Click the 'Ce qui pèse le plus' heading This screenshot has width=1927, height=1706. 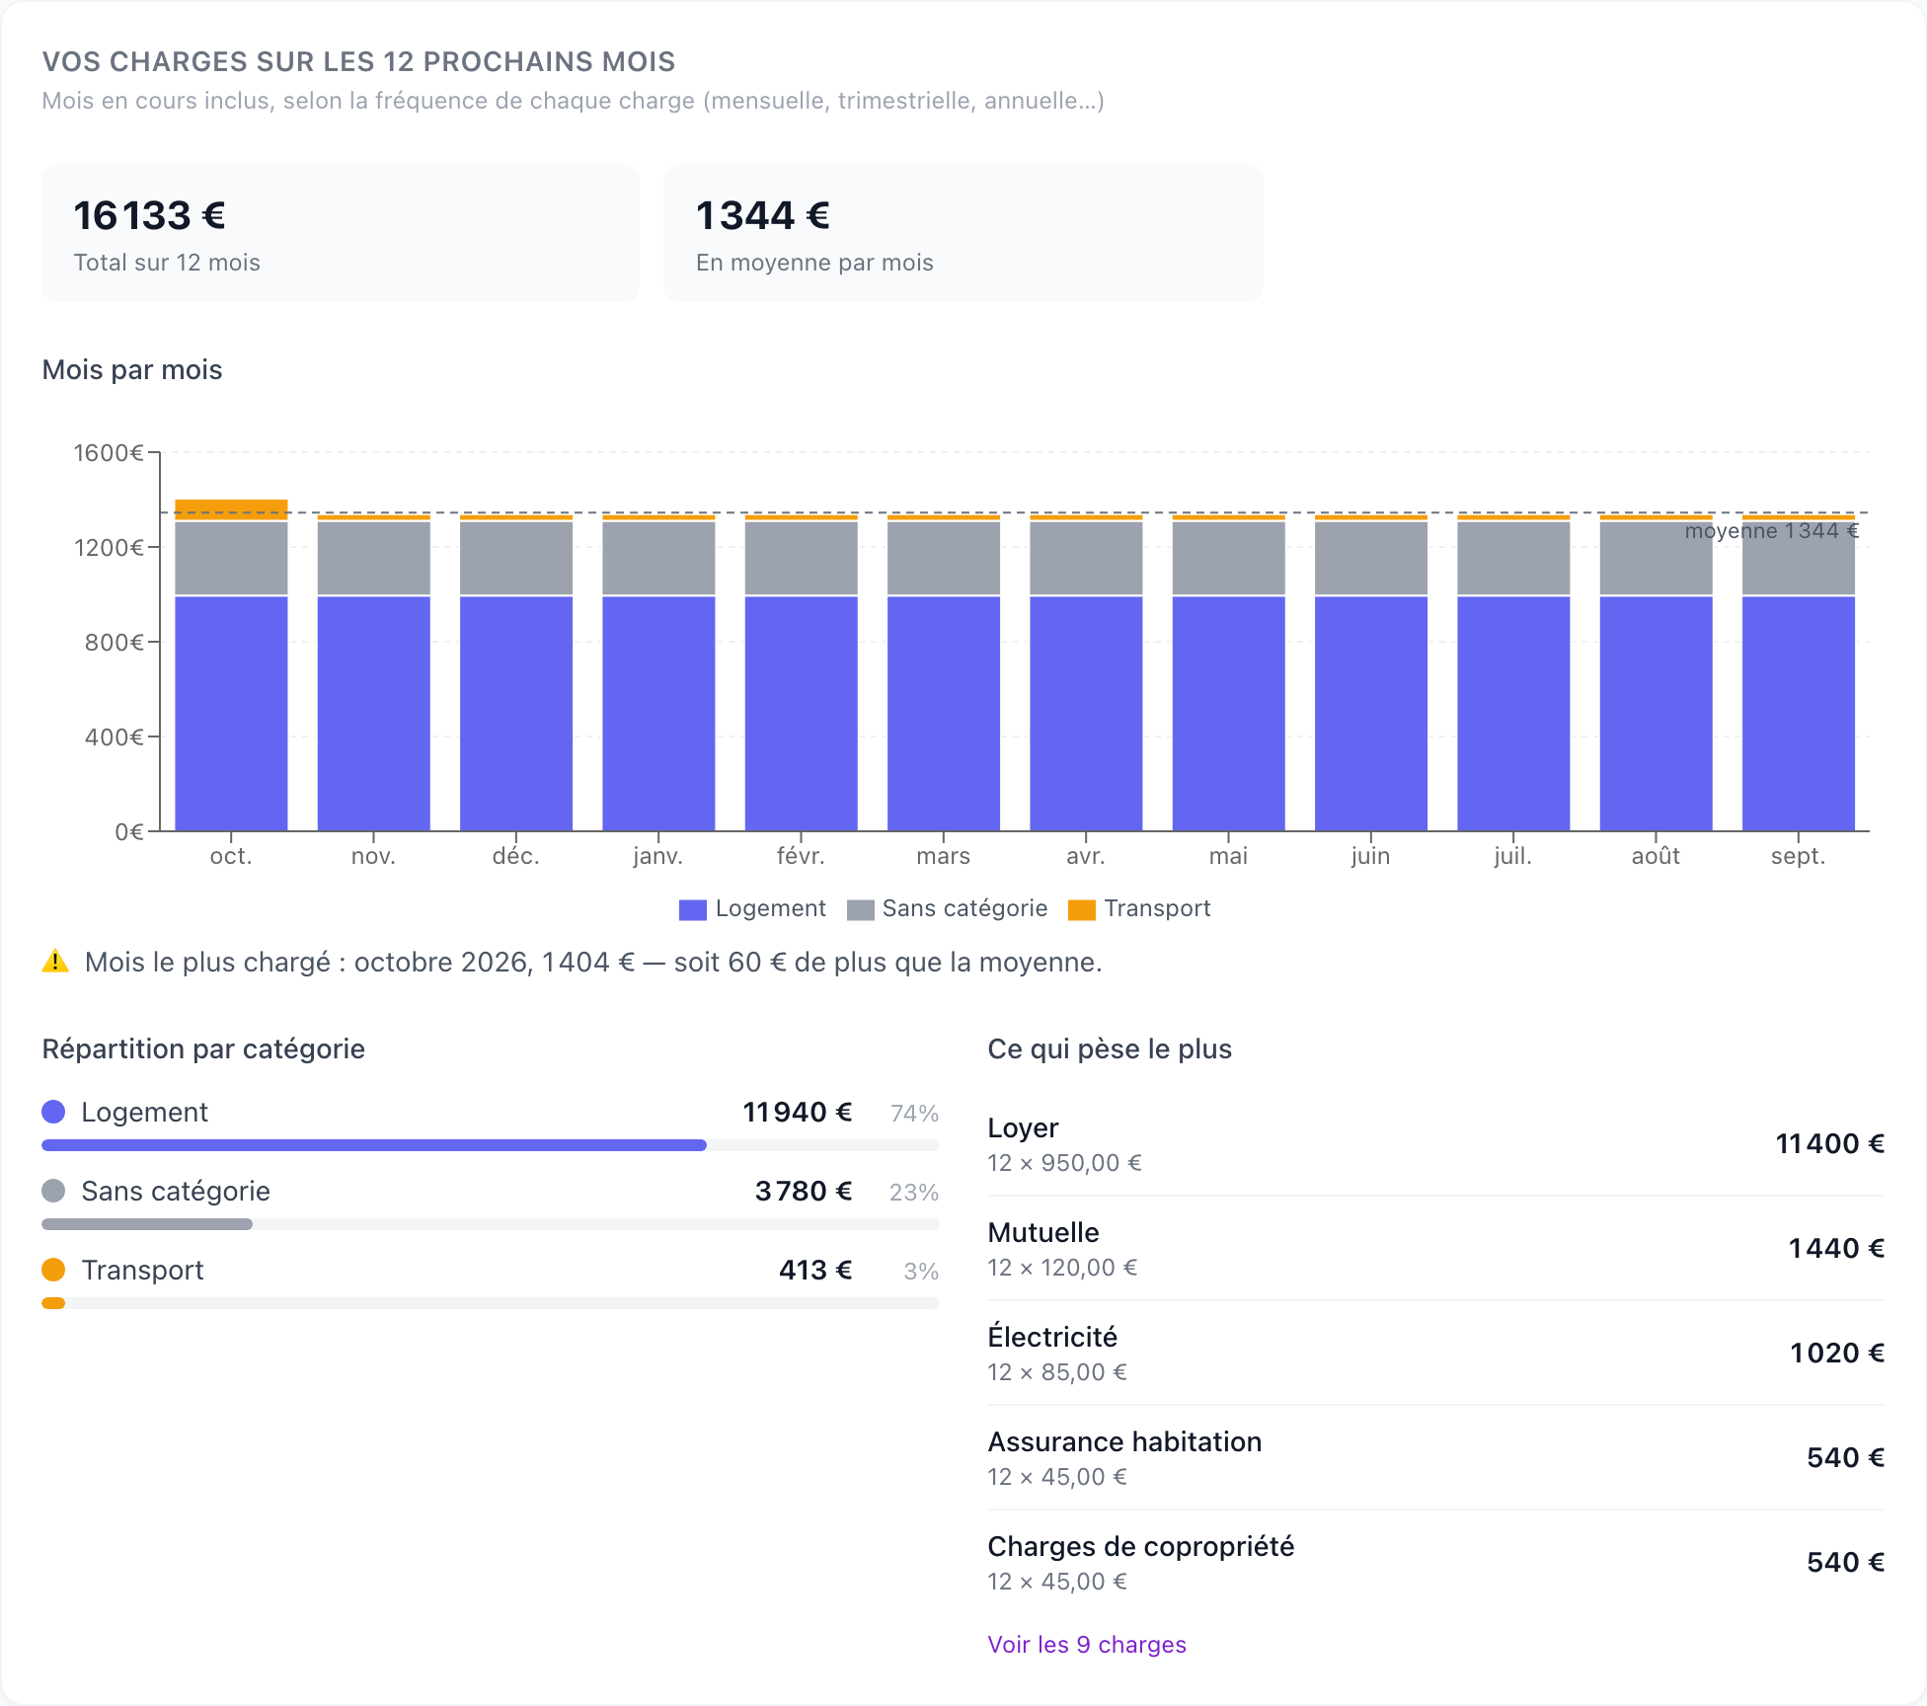pyautogui.click(x=1110, y=1048)
